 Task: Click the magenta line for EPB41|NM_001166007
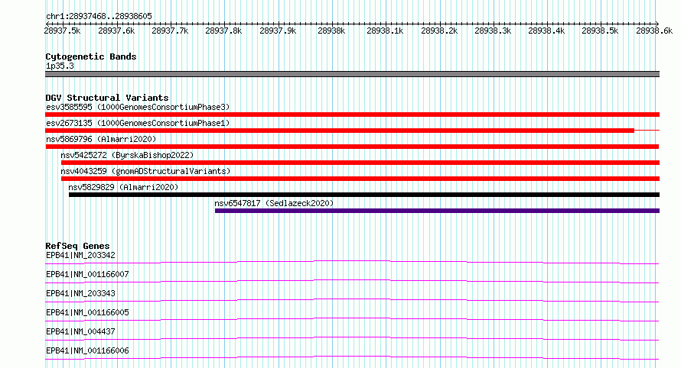352,281
